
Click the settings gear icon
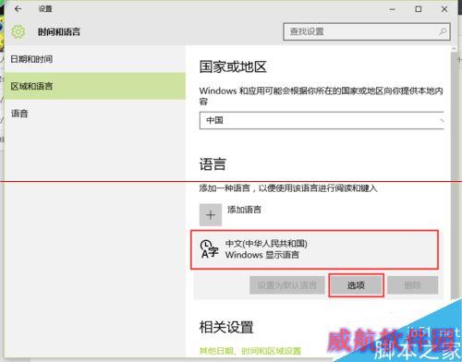[x=18, y=31]
